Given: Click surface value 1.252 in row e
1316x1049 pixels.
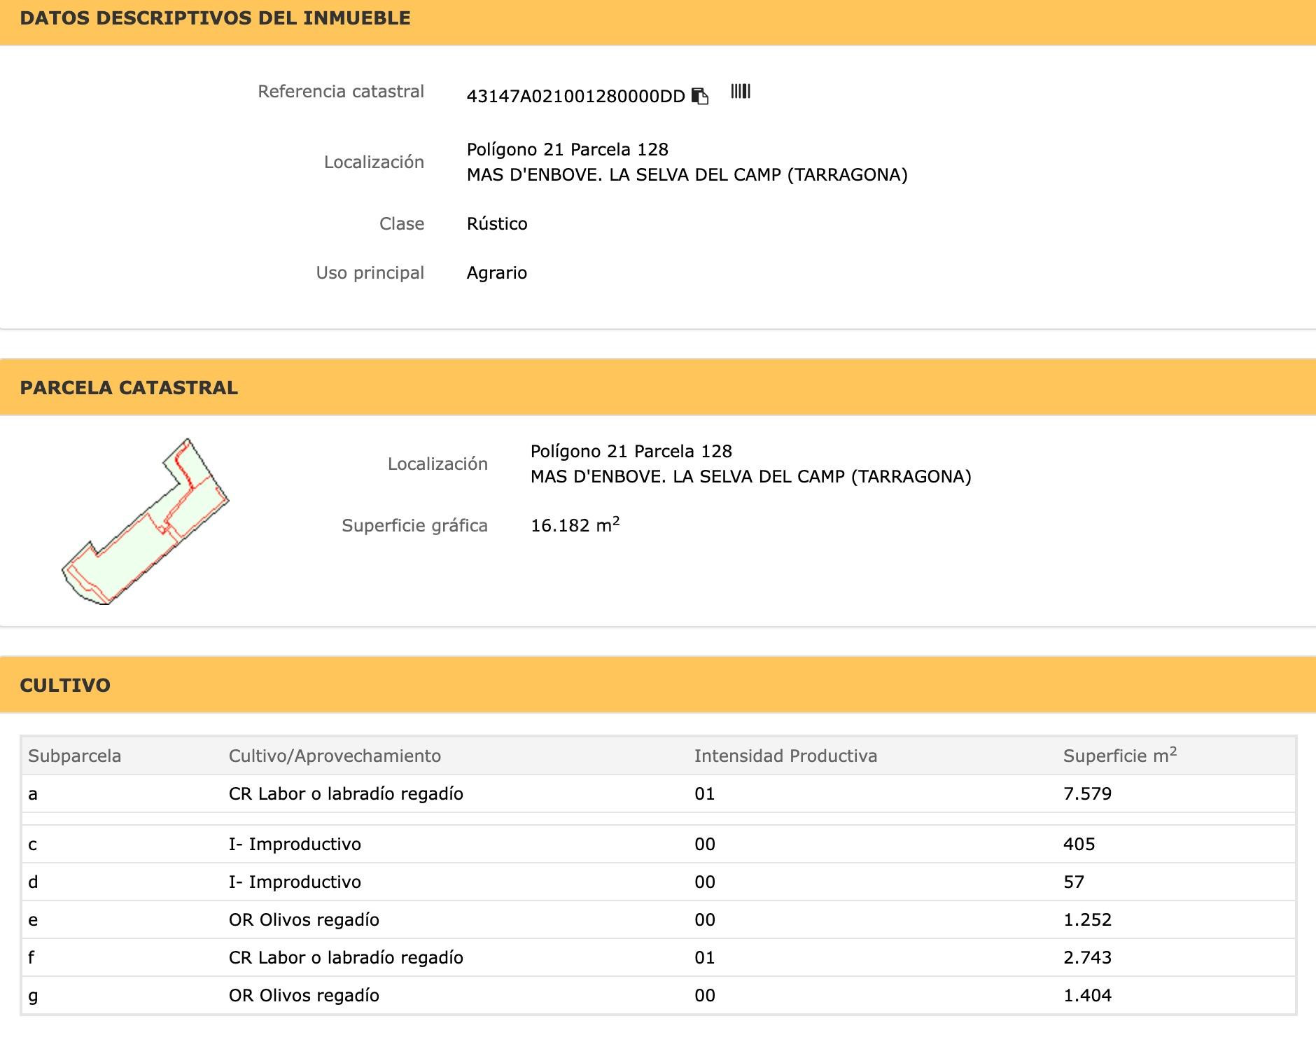Looking at the screenshot, I should [1087, 920].
